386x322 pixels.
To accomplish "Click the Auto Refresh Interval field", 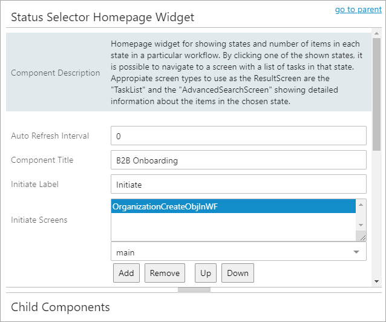I will click(x=238, y=136).
